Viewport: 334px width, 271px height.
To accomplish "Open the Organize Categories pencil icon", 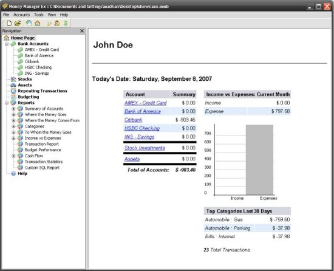I will coord(49,23).
